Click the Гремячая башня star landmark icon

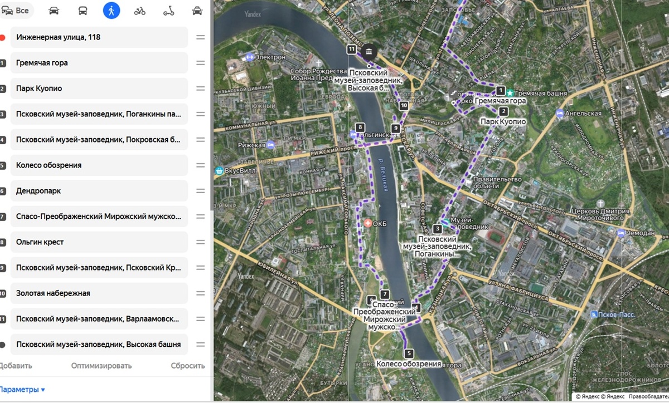coord(510,93)
